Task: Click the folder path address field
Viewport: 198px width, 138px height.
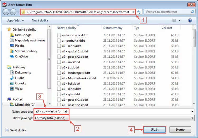Action: [x=78, y=12]
